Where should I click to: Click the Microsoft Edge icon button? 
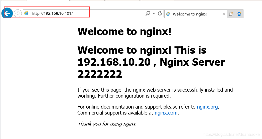239,14
